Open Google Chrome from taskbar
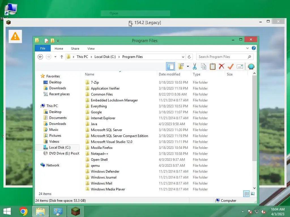 pos(23,211)
